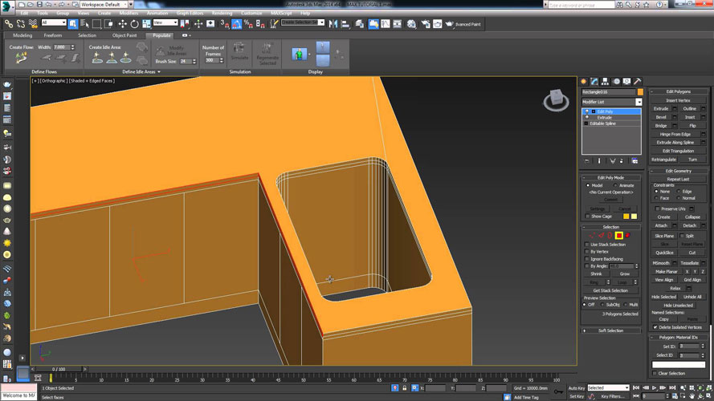Image resolution: width=714 pixels, height=401 pixels.
Task: Select the Edge constraint radio button
Action: [x=679, y=192]
